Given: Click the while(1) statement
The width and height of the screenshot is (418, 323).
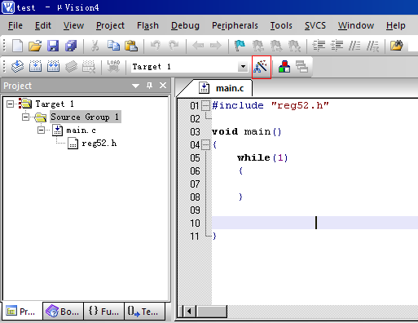Looking at the screenshot, I should click(262, 157).
